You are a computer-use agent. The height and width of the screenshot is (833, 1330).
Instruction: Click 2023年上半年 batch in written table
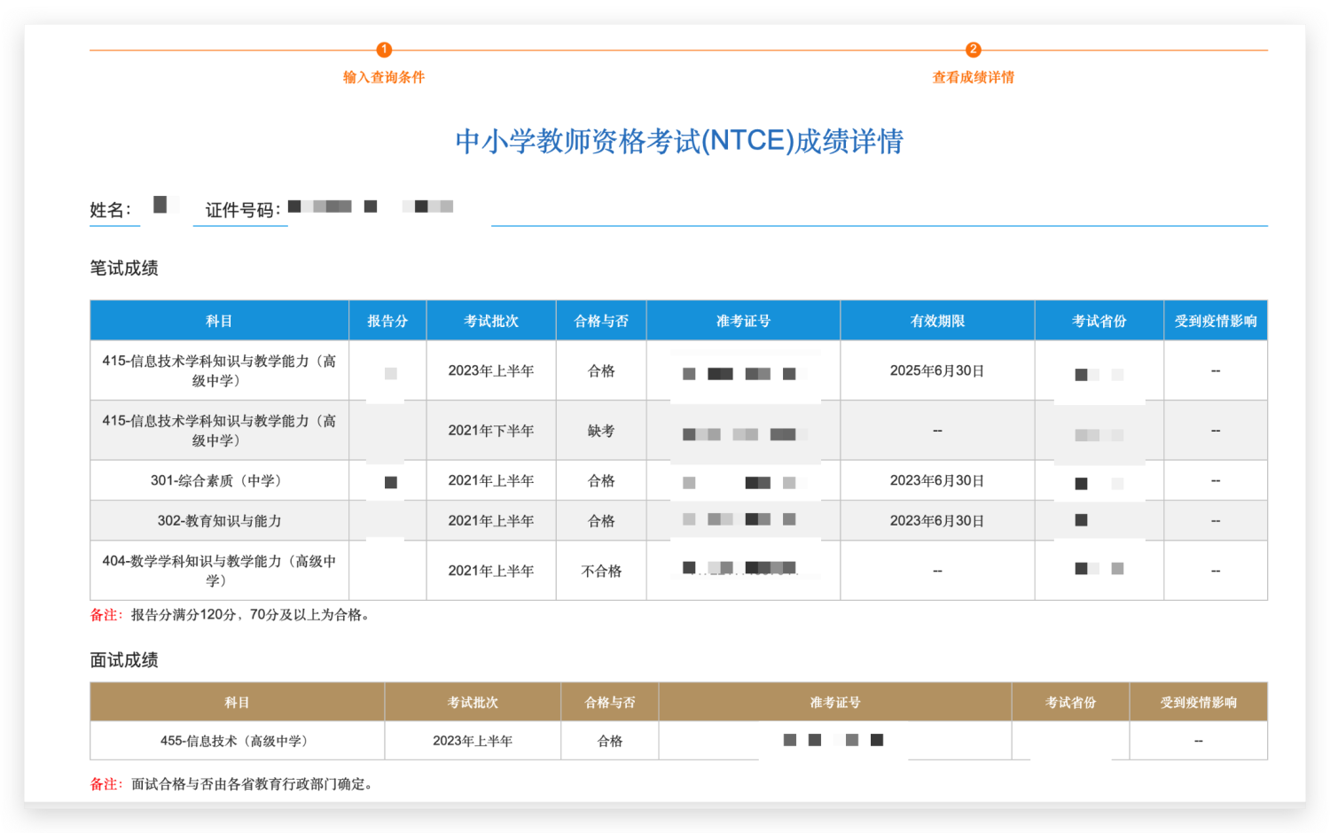tap(491, 370)
